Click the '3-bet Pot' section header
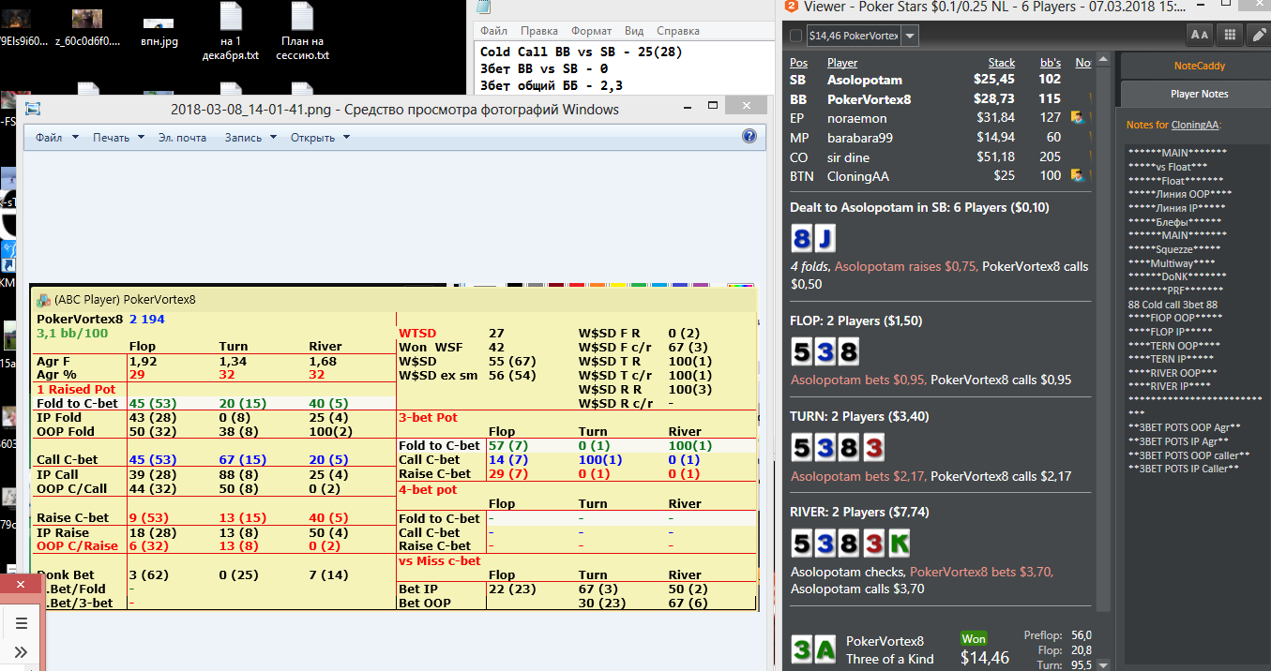The image size is (1271, 671). [x=429, y=417]
